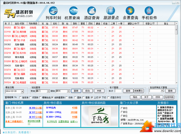
Task: Sort by the 发时 column header
Action: pyautogui.click(x=55, y=24)
